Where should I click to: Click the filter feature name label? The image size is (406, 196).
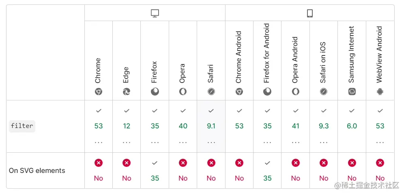coord(22,126)
